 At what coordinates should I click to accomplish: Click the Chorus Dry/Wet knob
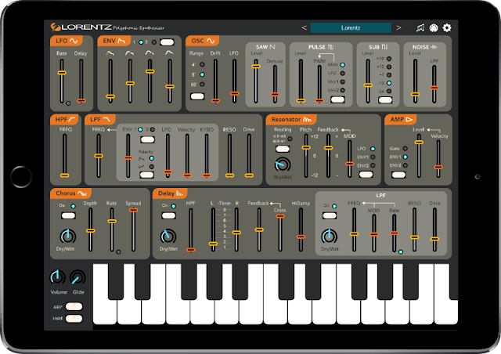pos(68,237)
